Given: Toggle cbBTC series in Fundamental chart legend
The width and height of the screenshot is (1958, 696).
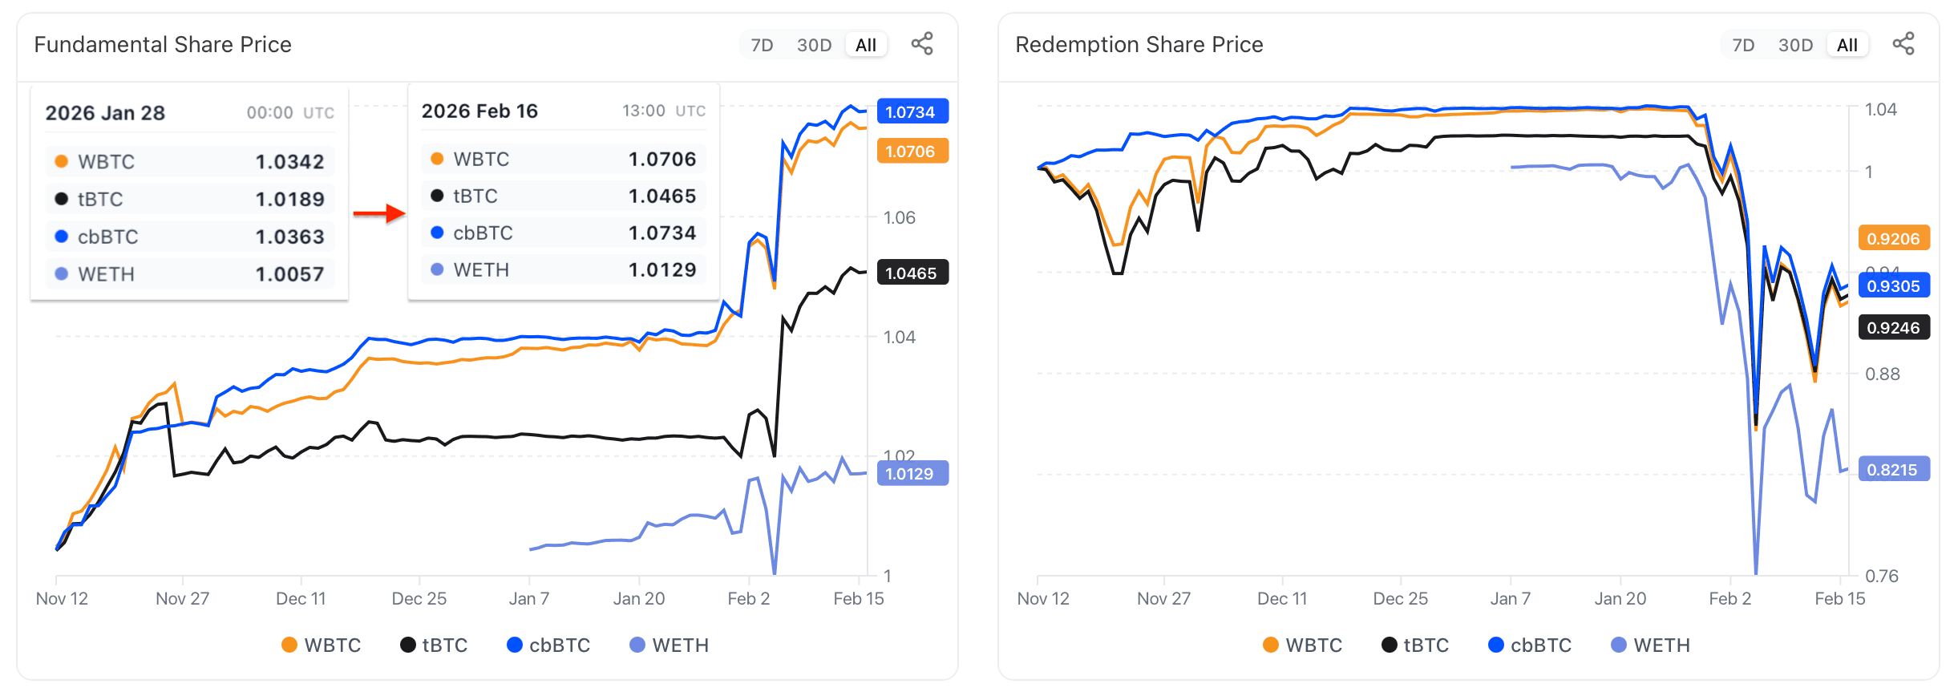Looking at the screenshot, I should 548,645.
